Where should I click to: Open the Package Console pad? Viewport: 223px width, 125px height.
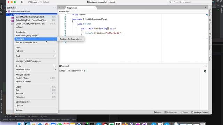(x=200, y=112)
